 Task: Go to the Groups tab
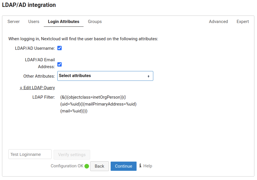(x=95, y=22)
